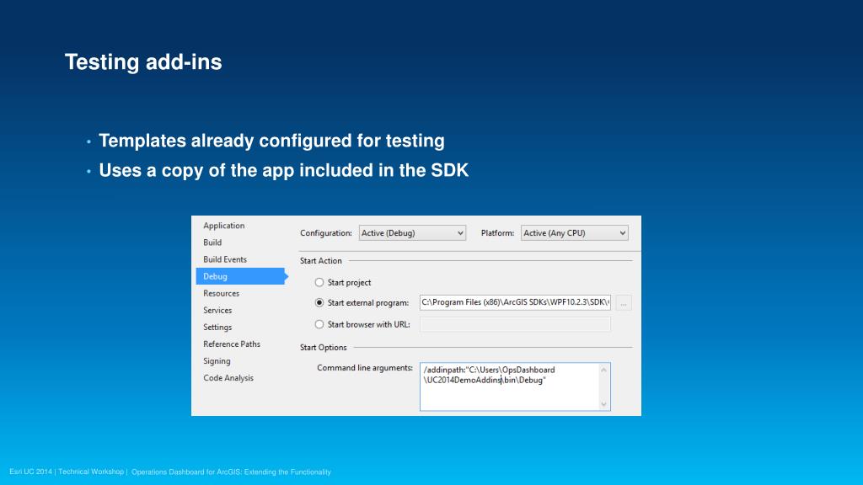Open the Build Events tab

click(225, 259)
